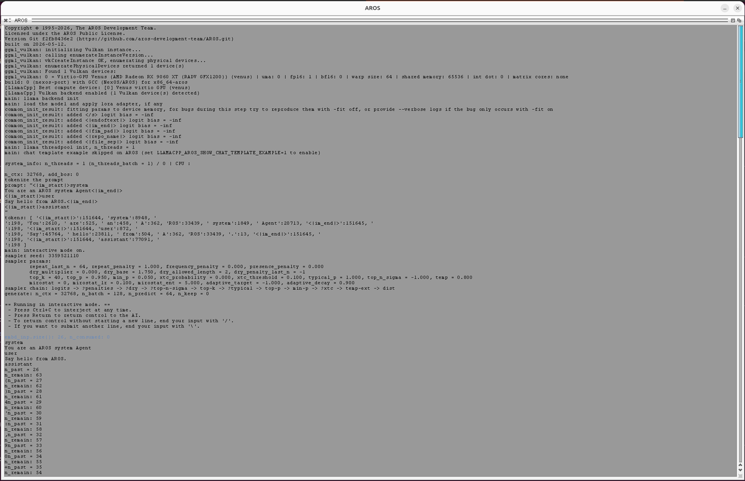745x481 pixels.
Task: Click the Virtio-GPU Venus Radeon RX 9060 XT line
Action: coord(286,76)
